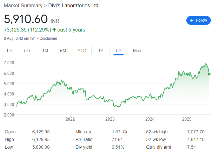The height and width of the screenshot is (155, 220).
Task: Open the Market Summary breadcrumb link
Action: point(23,6)
